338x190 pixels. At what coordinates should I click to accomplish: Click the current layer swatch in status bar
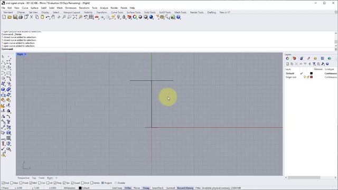(80, 188)
